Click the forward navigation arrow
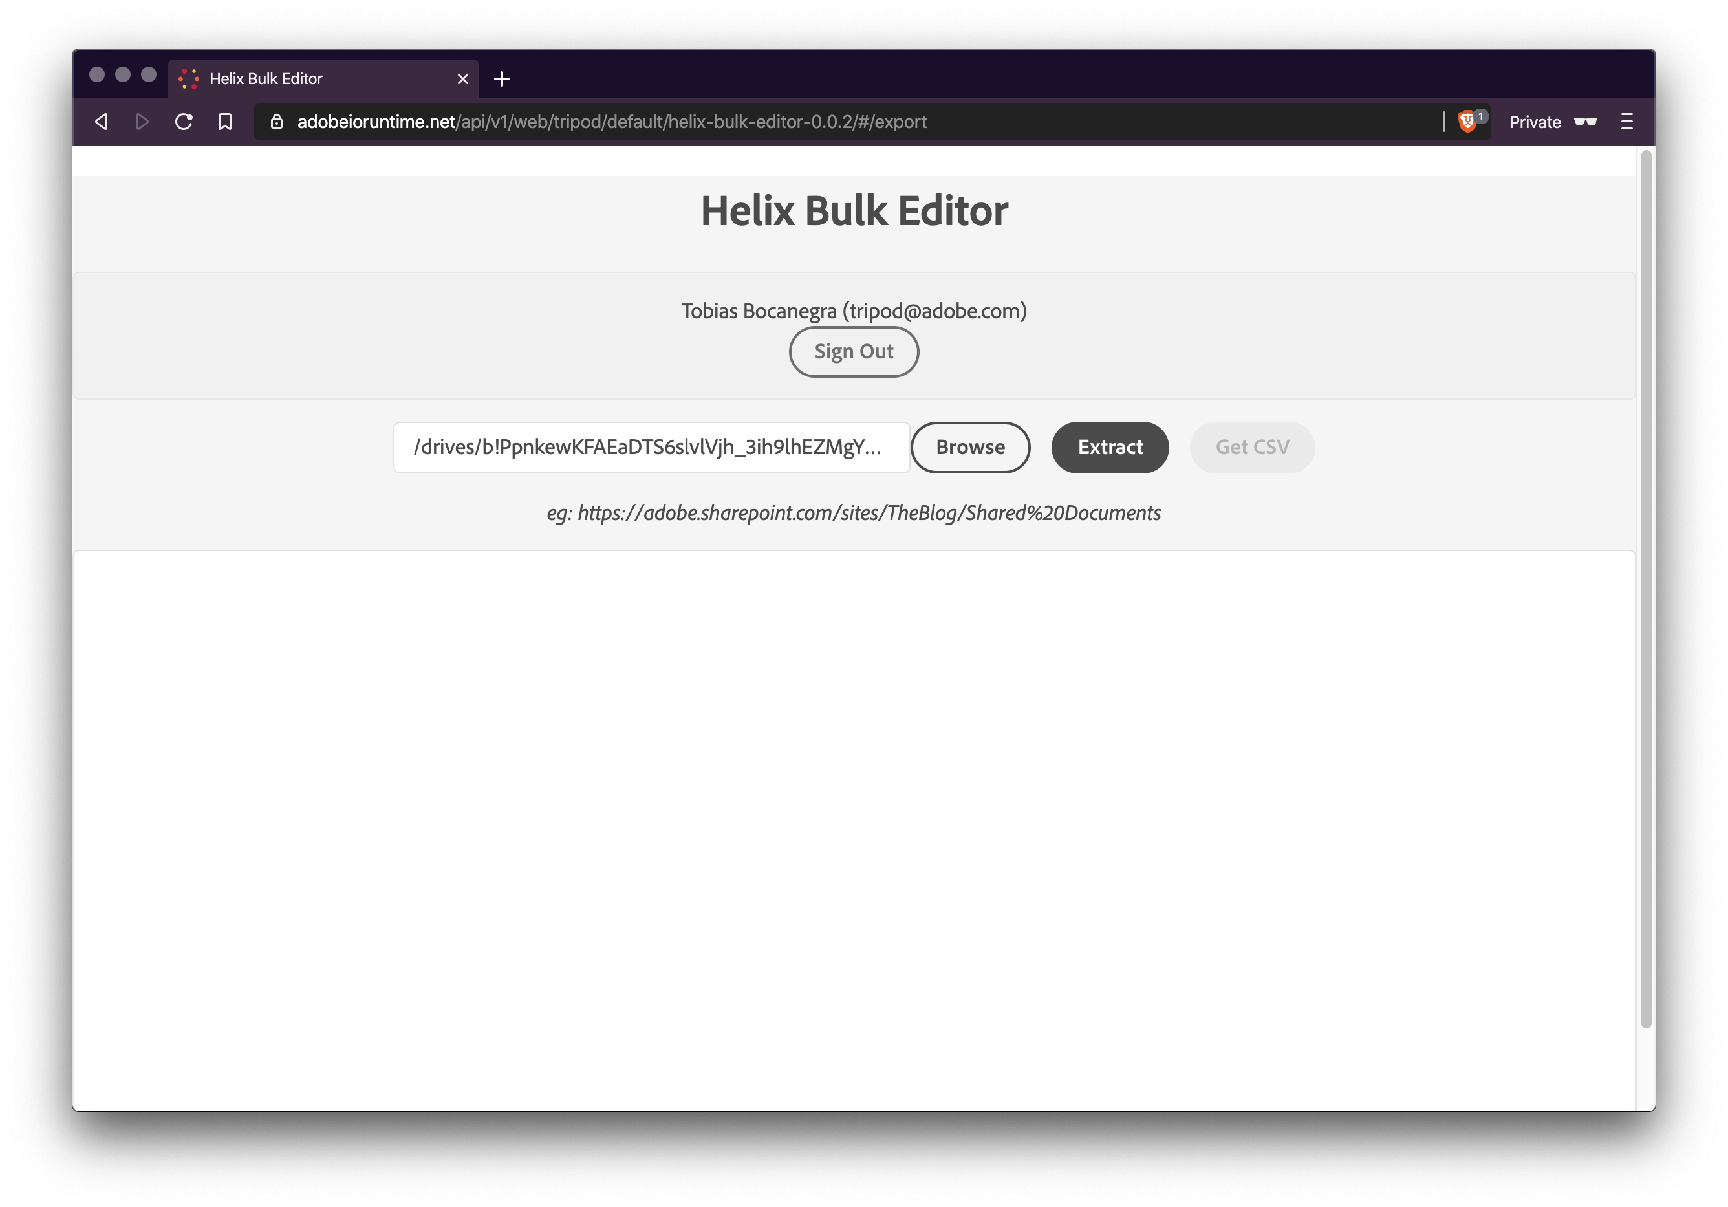The width and height of the screenshot is (1728, 1207). click(142, 121)
